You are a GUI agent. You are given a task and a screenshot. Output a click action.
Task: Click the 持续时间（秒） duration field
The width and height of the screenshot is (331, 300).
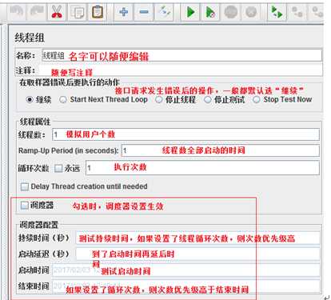198,238
